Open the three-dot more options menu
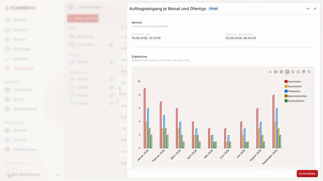This screenshot has height=181, width=323. [x=308, y=9]
